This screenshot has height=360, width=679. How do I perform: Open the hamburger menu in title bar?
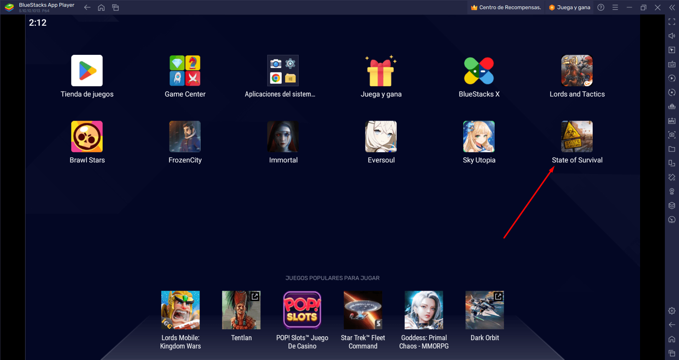615,7
